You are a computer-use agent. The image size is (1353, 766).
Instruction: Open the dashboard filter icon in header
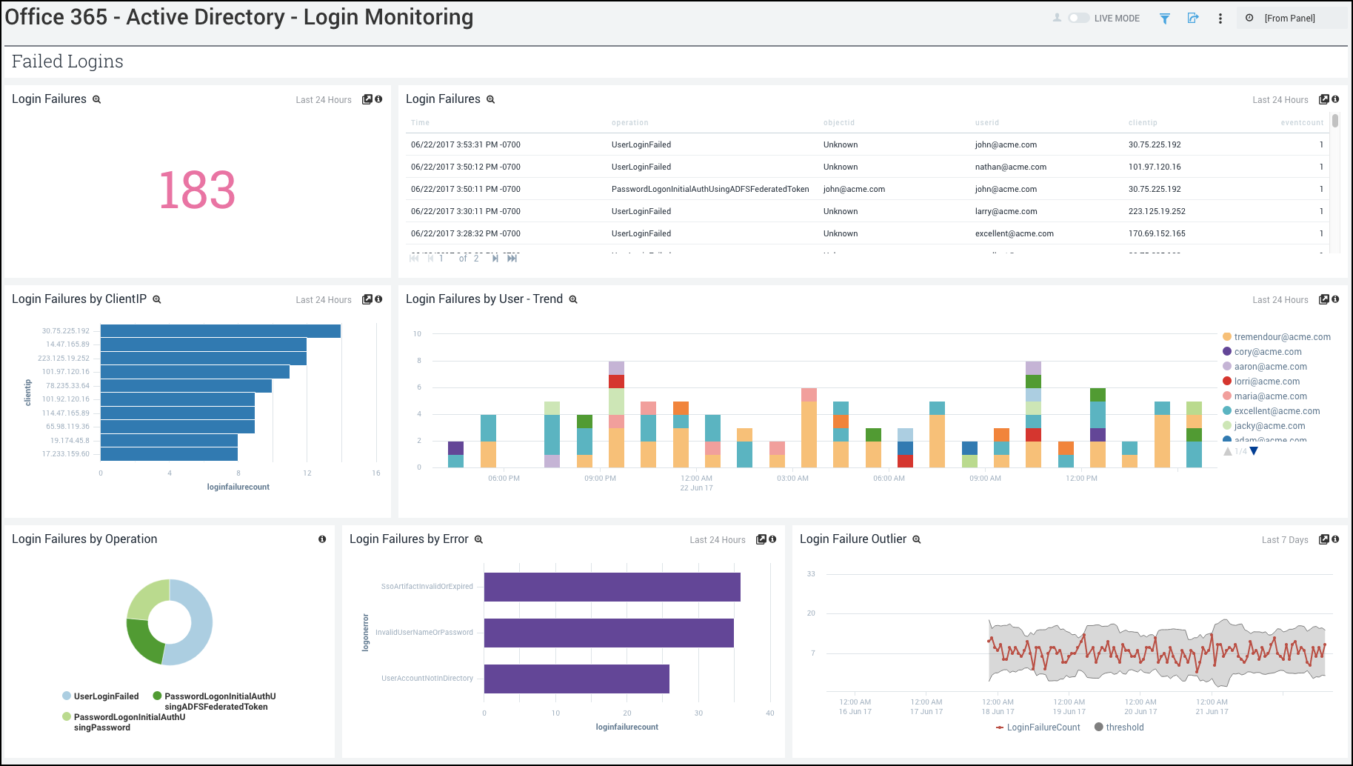pos(1164,18)
